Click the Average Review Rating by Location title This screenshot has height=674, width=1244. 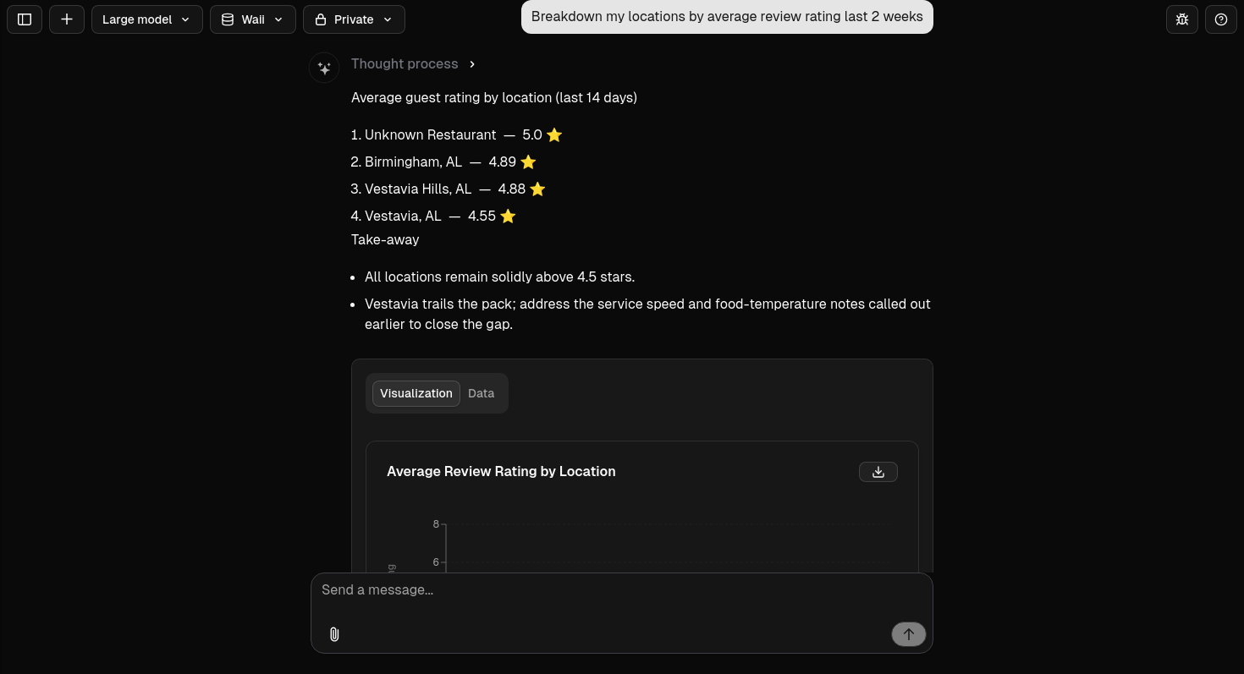coord(501,472)
